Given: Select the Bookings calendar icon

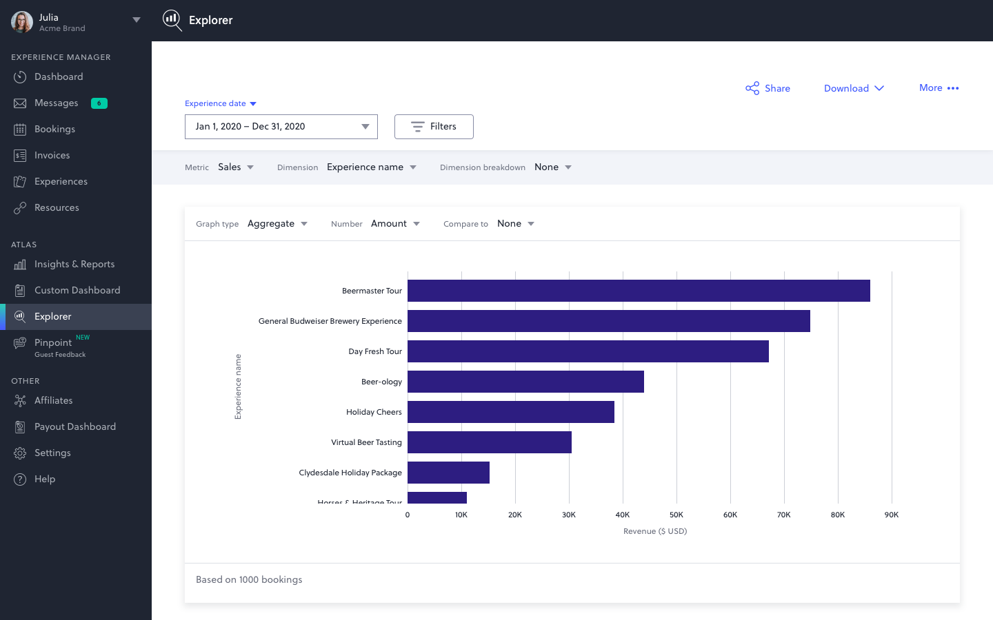Looking at the screenshot, I should tap(19, 129).
